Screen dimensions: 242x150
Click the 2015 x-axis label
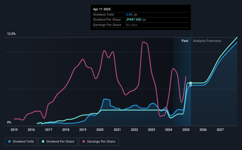click(x=14, y=130)
